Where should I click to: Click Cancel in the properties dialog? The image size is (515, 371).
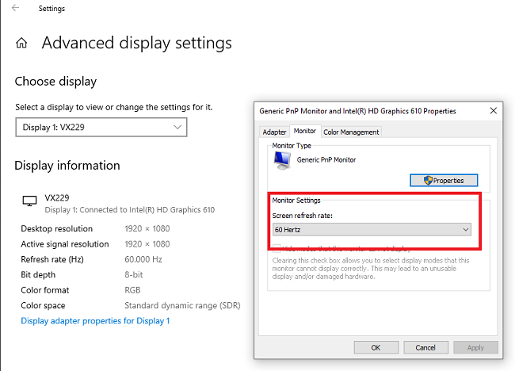[x=425, y=348]
